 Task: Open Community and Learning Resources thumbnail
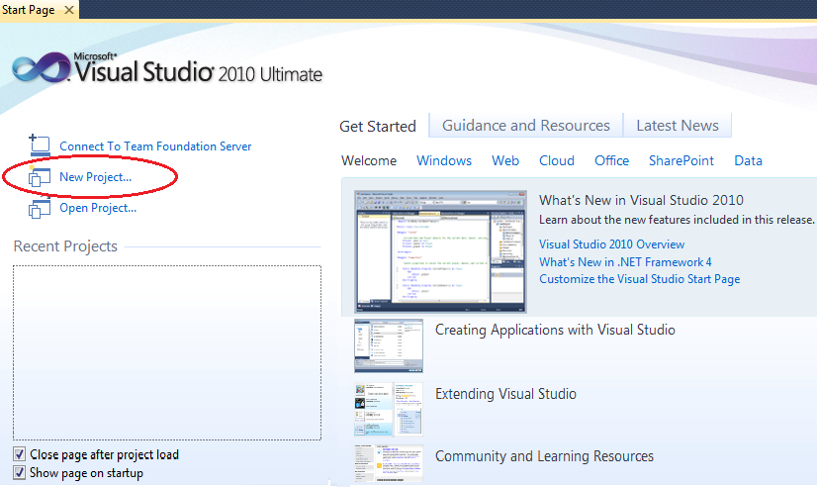[x=389, y=463]
